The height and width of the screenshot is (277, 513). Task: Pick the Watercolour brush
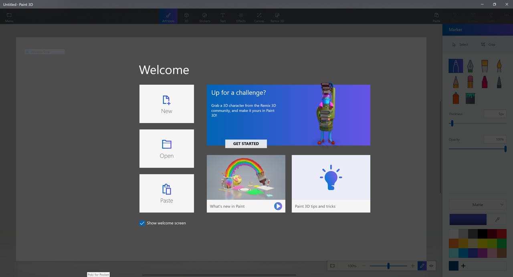tap(499, 66)
